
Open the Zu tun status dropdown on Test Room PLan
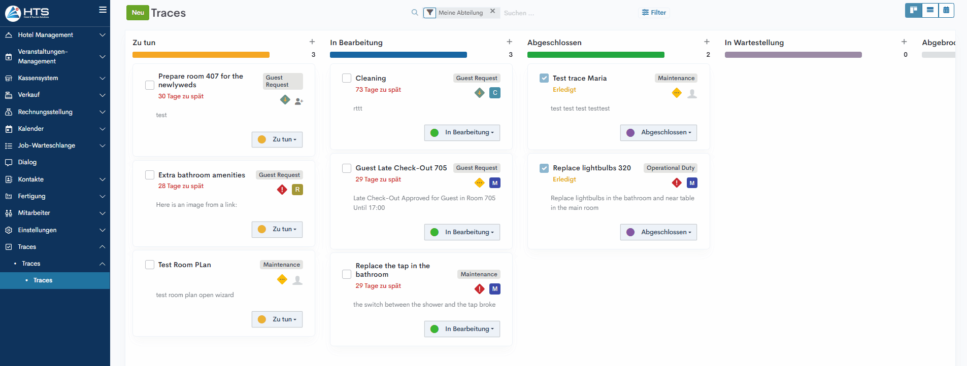[277, 319]
